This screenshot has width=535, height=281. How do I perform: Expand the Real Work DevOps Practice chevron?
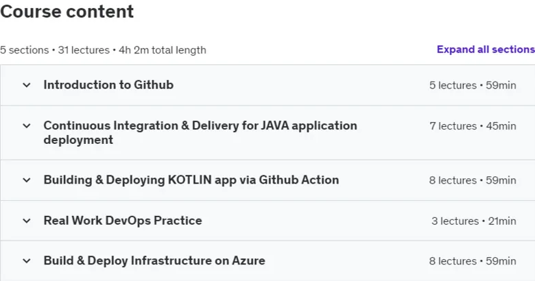pos(27,221)
